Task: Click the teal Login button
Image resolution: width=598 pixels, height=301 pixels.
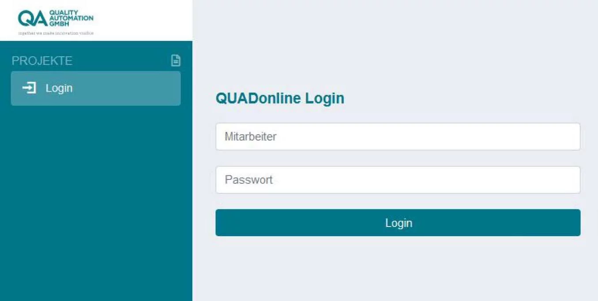Action: (398, 223)
